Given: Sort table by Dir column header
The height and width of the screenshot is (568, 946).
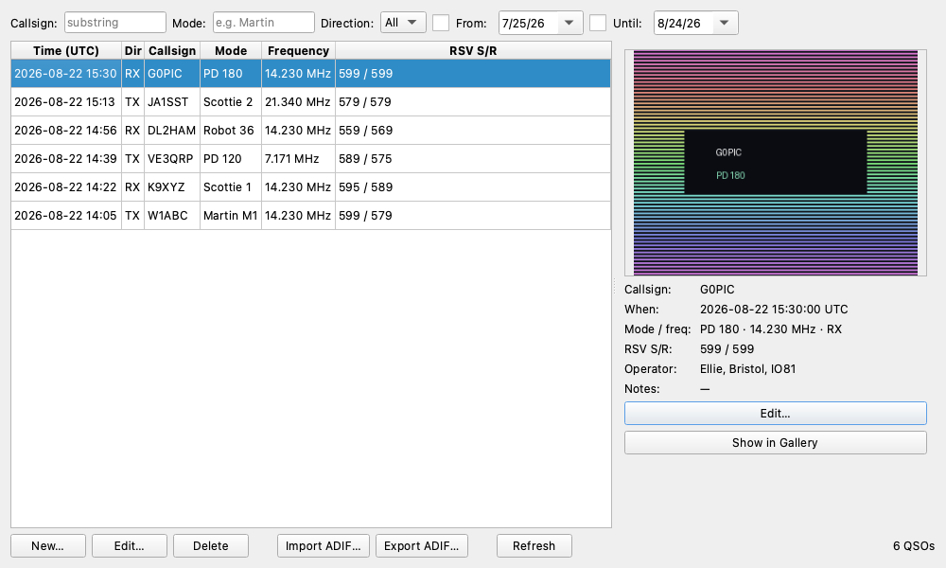Looking at the screenshot, I should tap(132, 51).
